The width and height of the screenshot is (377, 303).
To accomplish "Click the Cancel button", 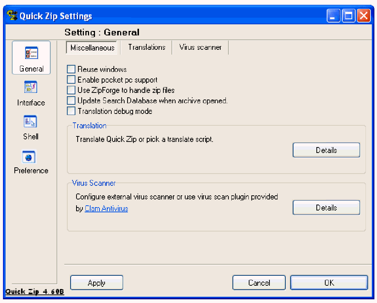I will pyautogui.click(x=259, y=283).
